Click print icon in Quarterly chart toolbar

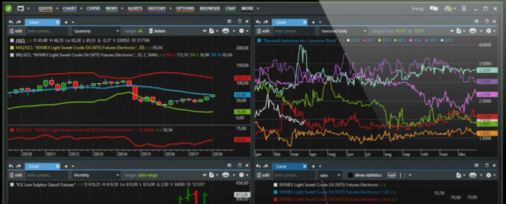click(x=226, y=31)
